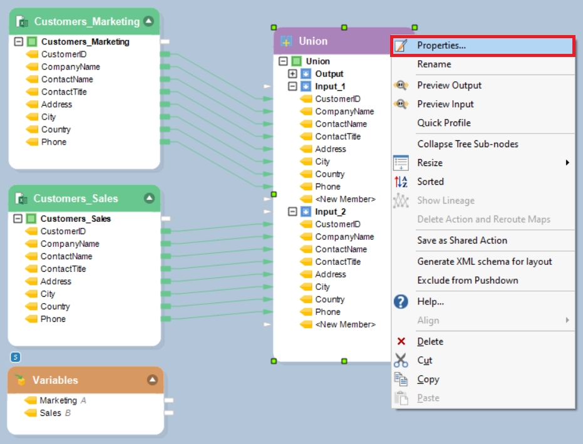Select the Sales variable

click(51, 413)
